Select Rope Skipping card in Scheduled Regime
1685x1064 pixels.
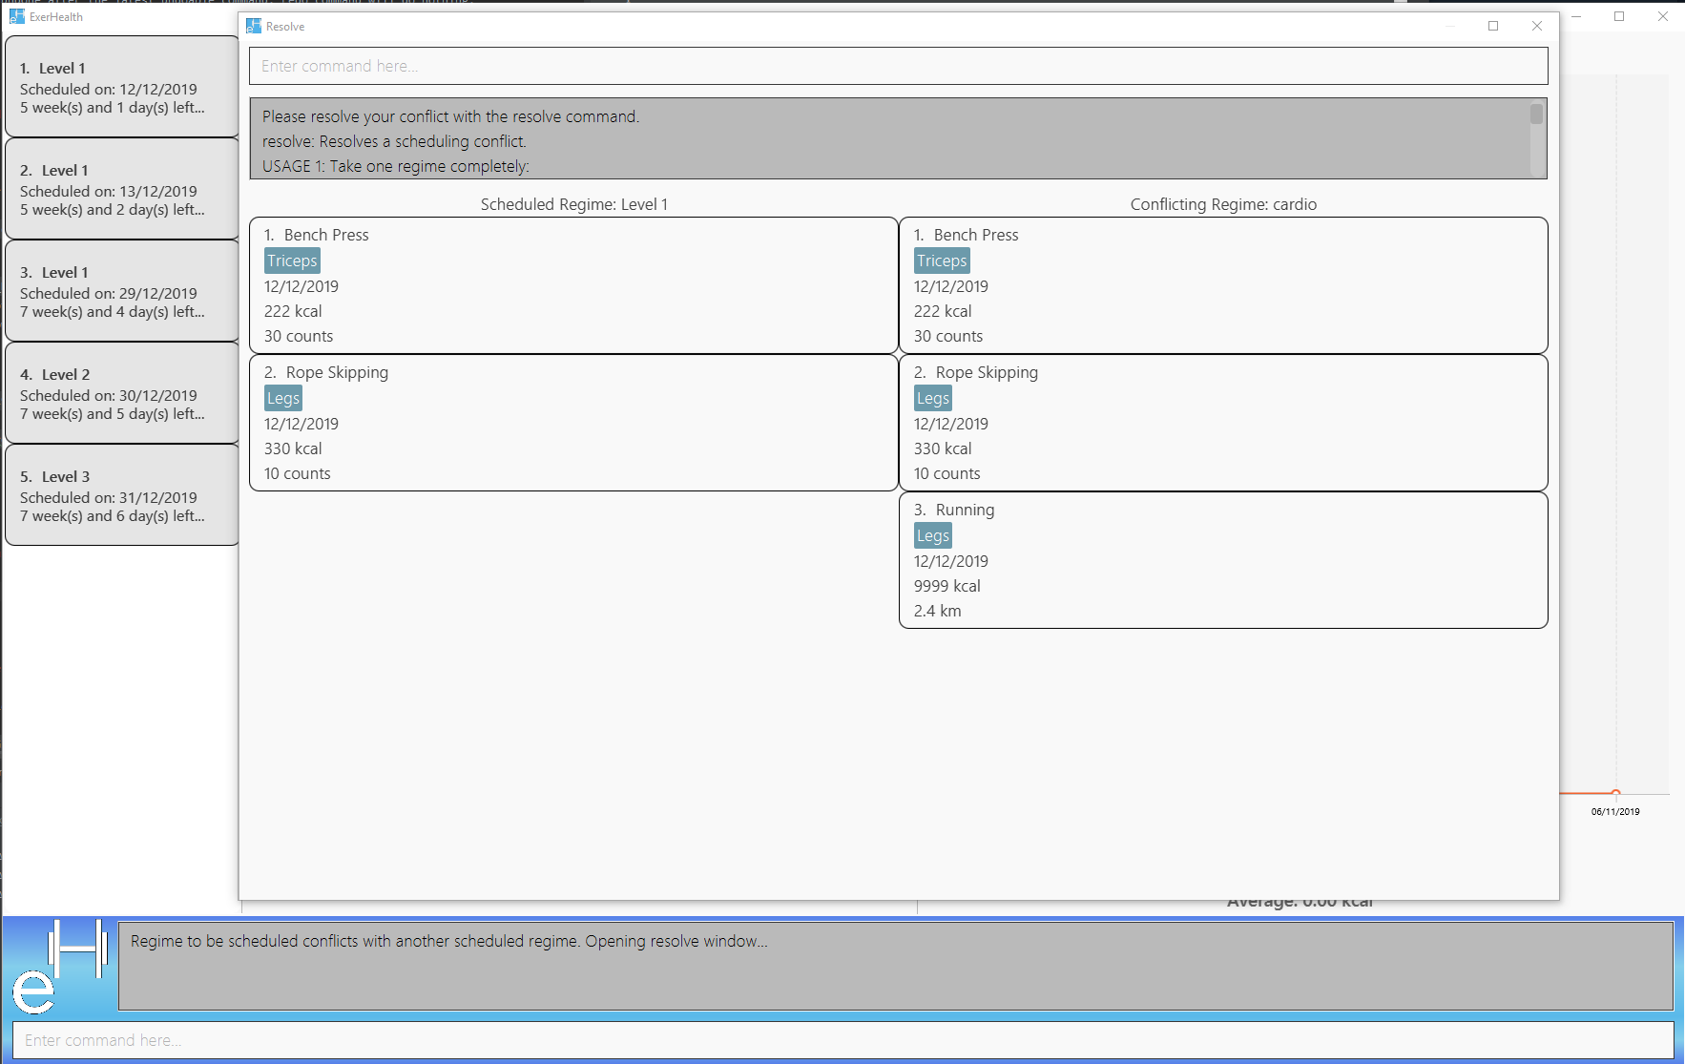[x=573, y=423]
